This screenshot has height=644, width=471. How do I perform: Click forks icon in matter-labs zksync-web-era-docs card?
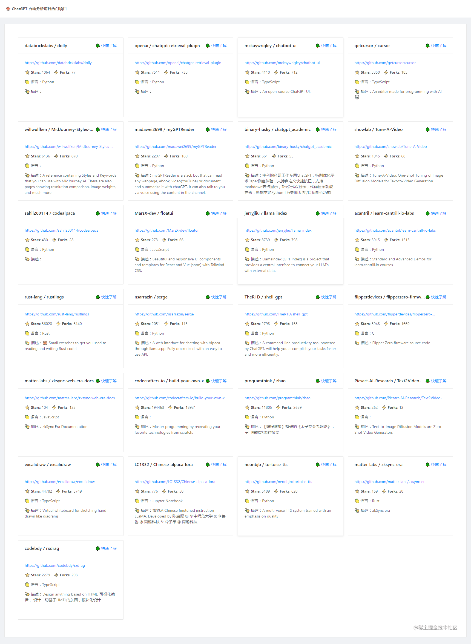54,408
